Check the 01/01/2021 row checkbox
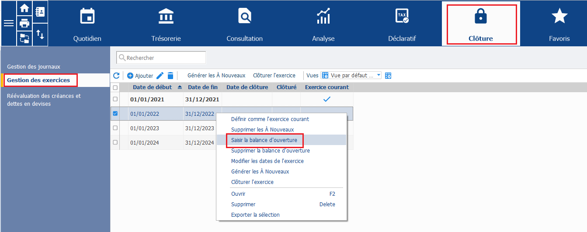Screen dimensions: 587x232 115,99
